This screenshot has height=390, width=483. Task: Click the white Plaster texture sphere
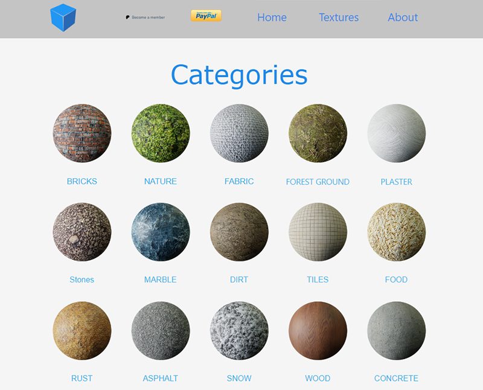click(396, 133)
